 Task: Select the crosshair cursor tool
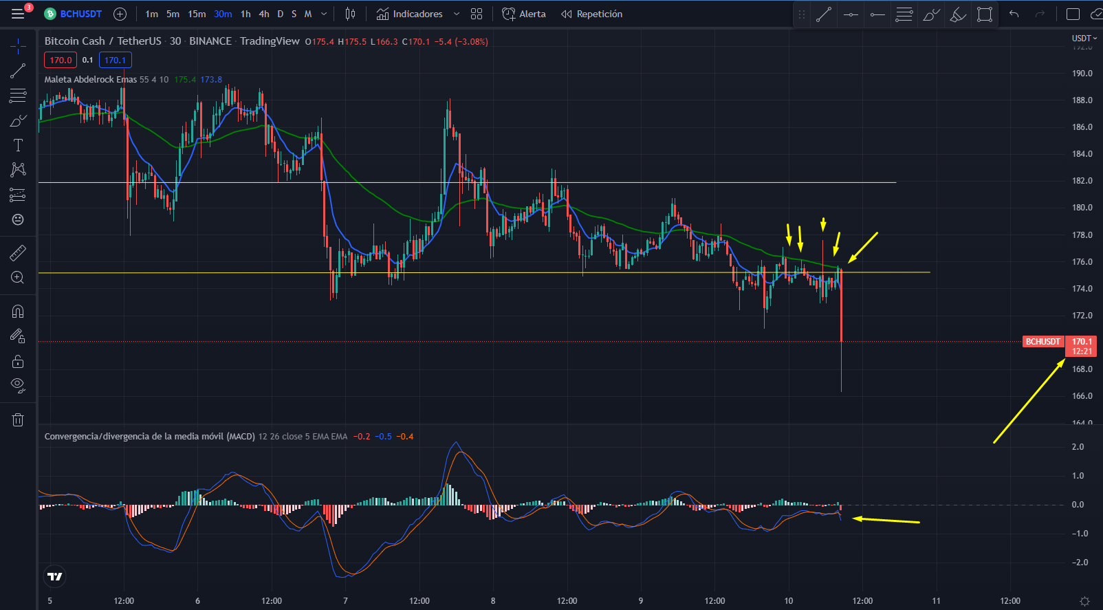[18, 46]
